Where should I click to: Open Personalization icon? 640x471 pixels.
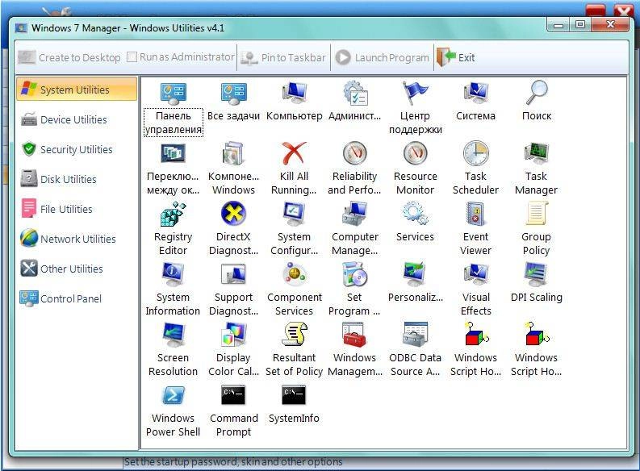point(415,274)
